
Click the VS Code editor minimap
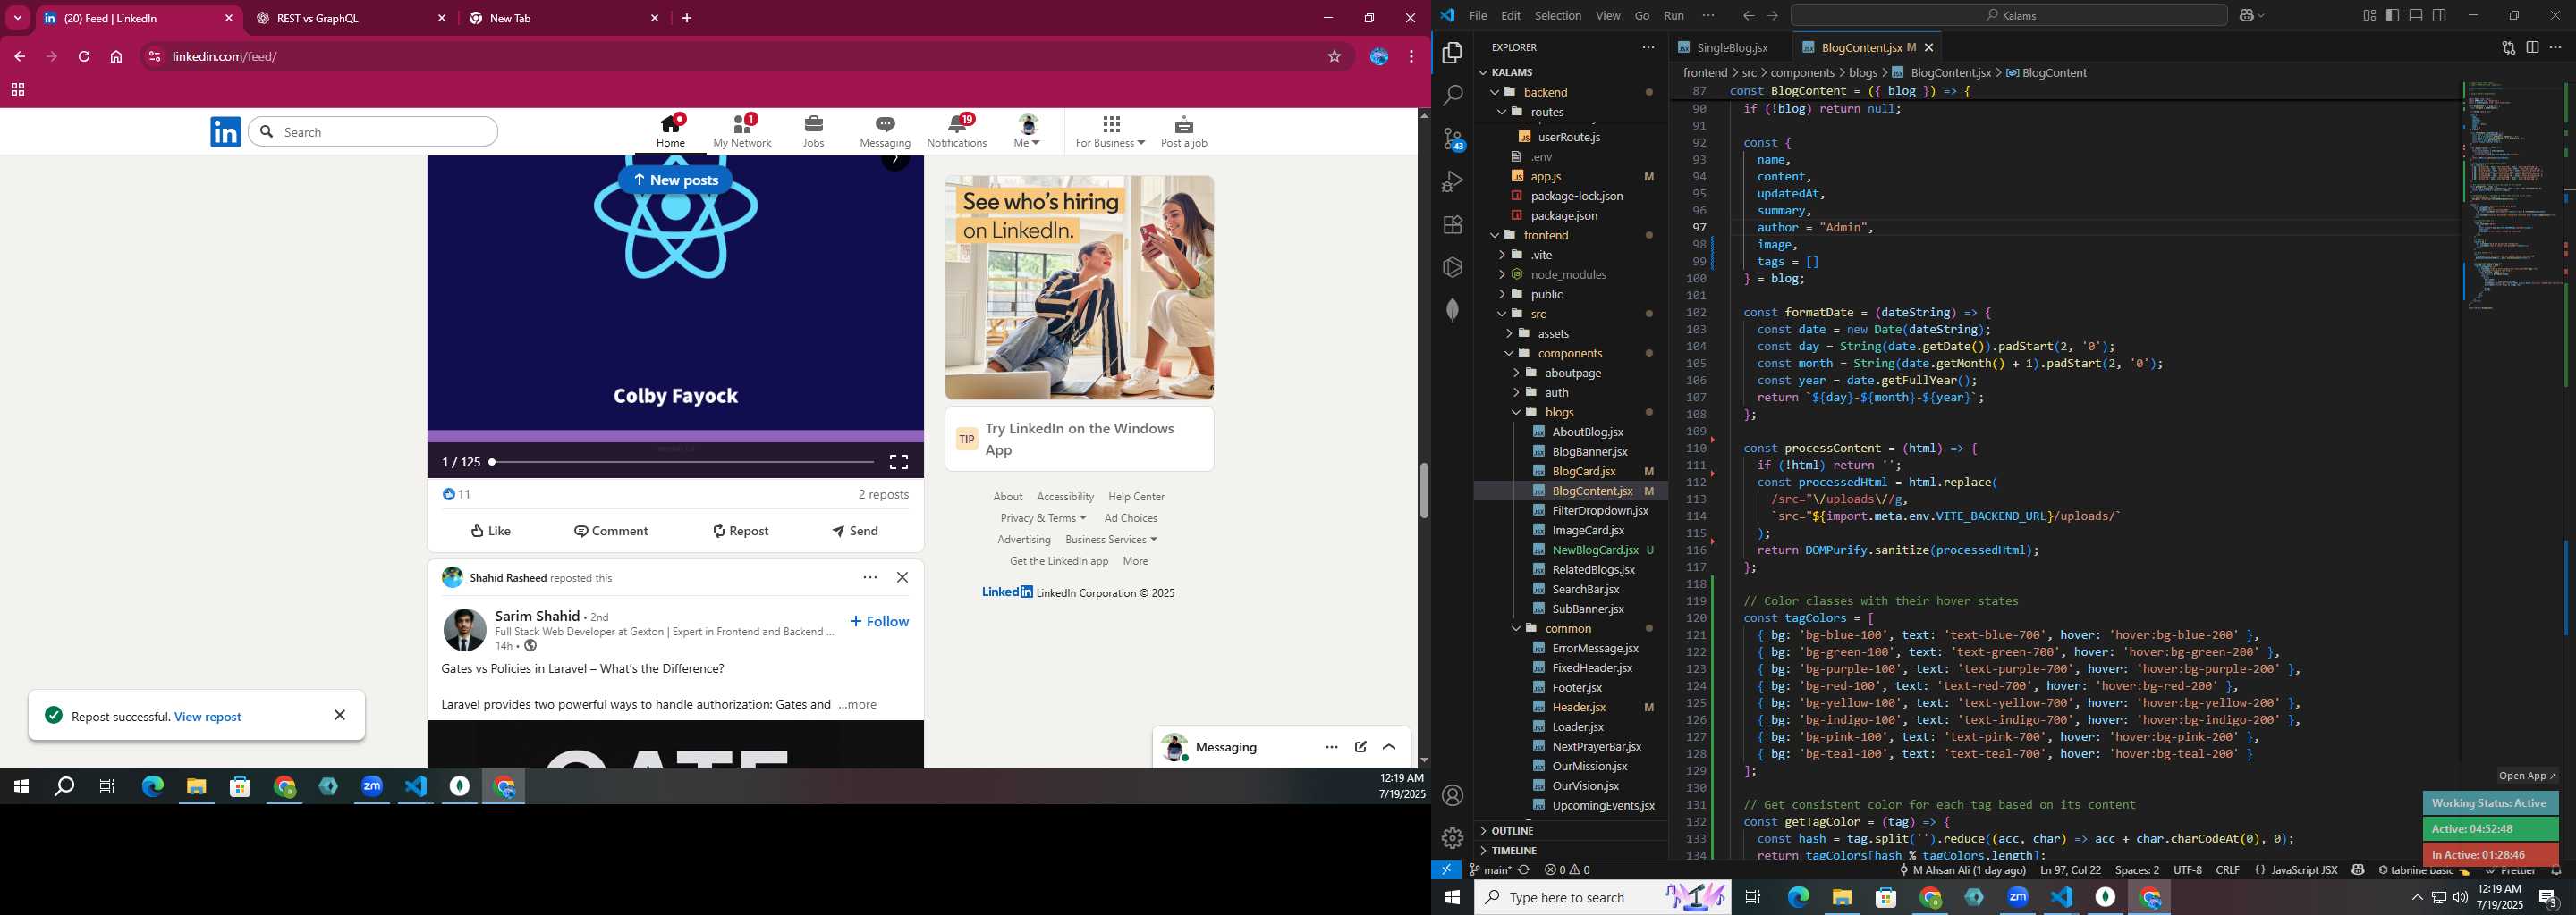2510,197
